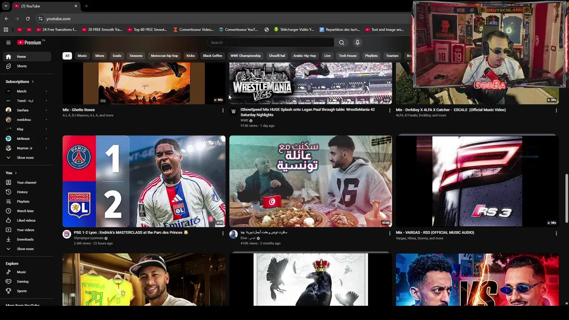
Task: Open the hamburger guide menu
Action: (x=8, y=42)
